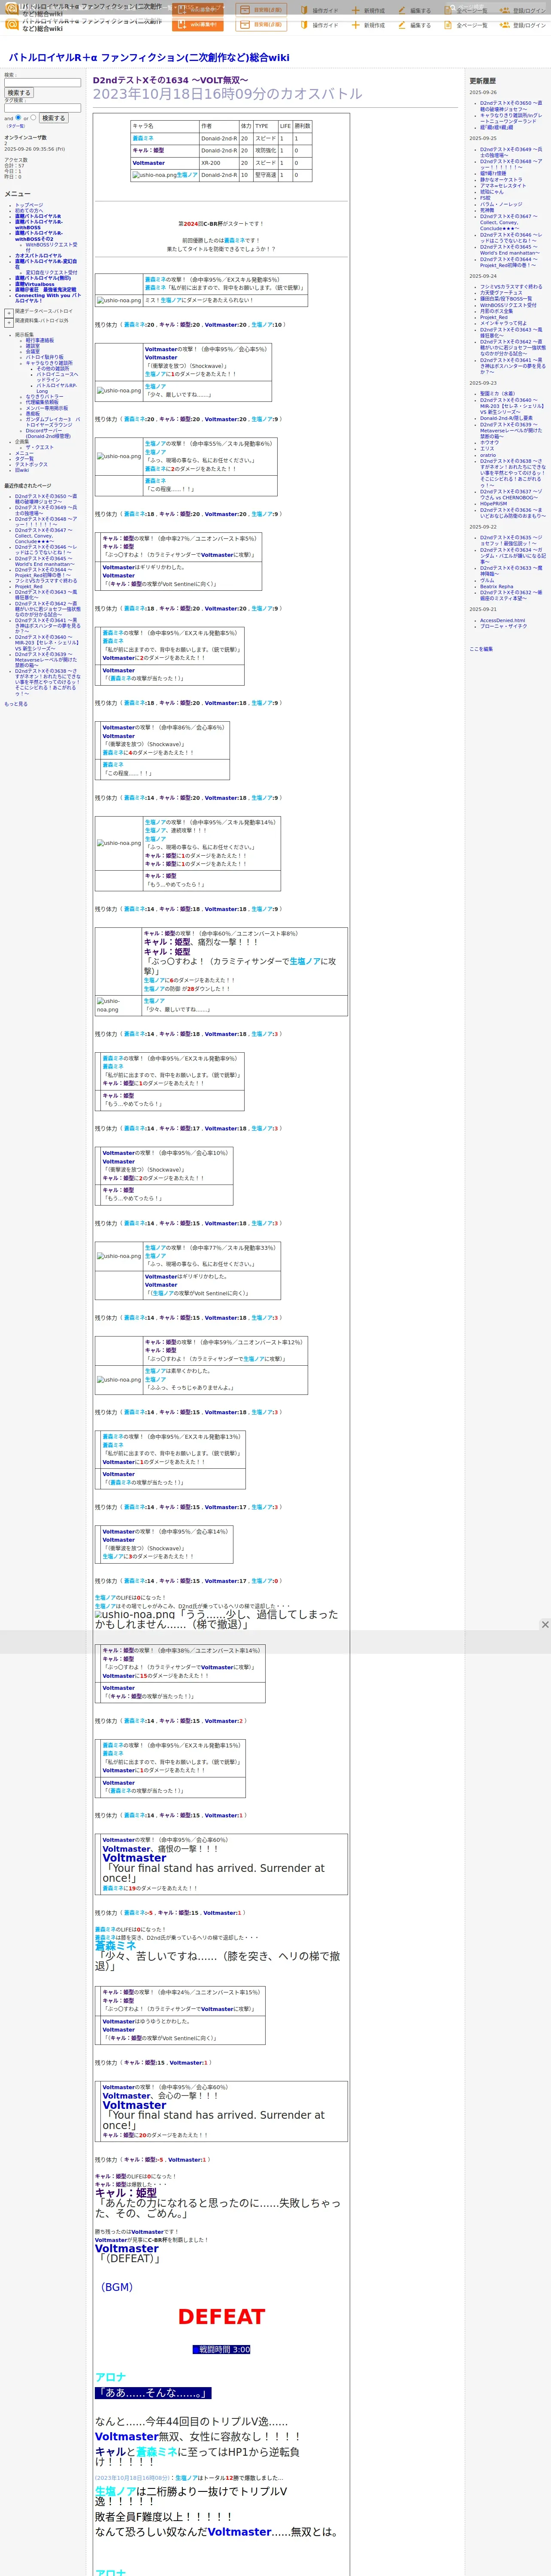This screenshot has height=2576, width=551.
Task: Open history entry D2ndテストXその3650
Action: [511, 106]
